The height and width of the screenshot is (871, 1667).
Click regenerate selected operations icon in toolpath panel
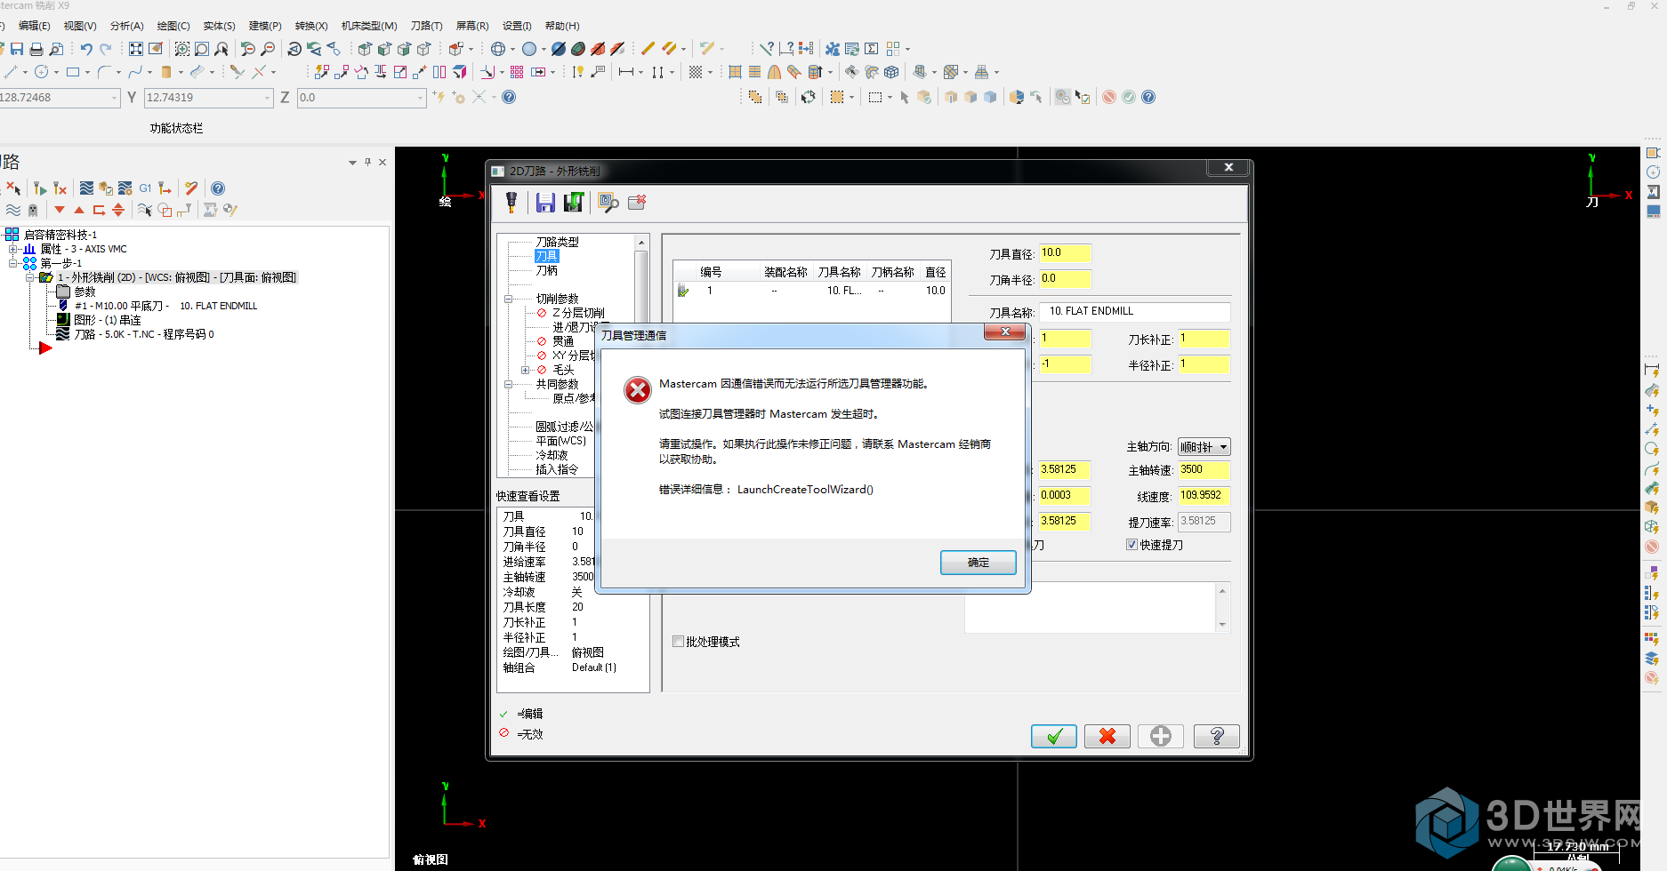point(40,188)
